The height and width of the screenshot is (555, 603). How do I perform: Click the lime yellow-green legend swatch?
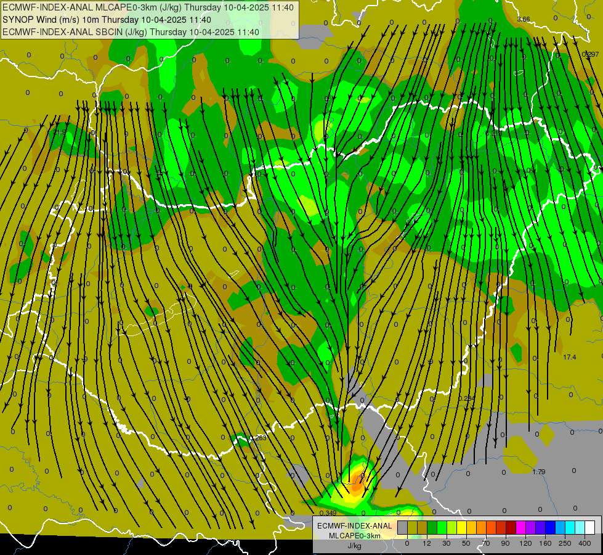pyautogui.click(x=452, y=528)
